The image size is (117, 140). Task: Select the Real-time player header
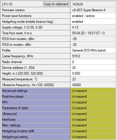click(36, 97)
